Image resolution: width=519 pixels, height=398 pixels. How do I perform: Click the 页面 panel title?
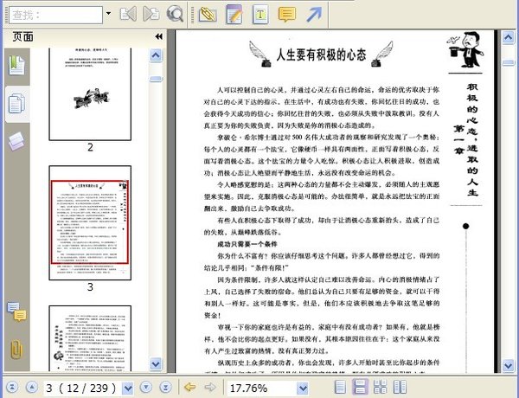[22, 36]
